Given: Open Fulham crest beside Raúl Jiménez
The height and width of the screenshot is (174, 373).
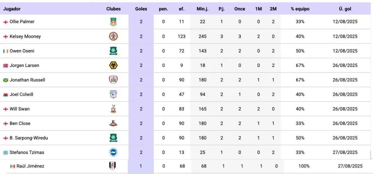Looking at the screenshot, I should coord(113,166).
